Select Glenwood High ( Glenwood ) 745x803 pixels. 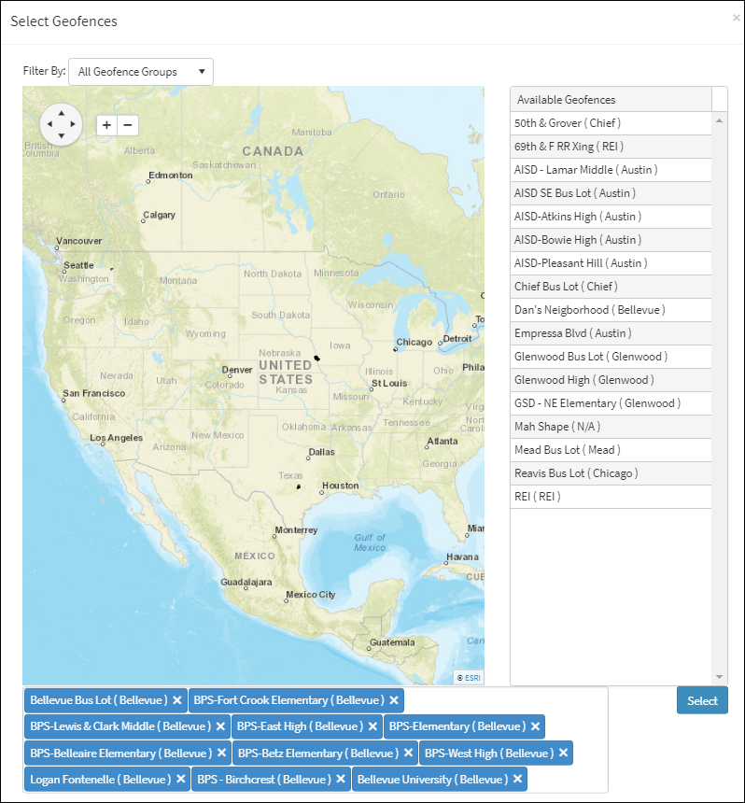611,380
